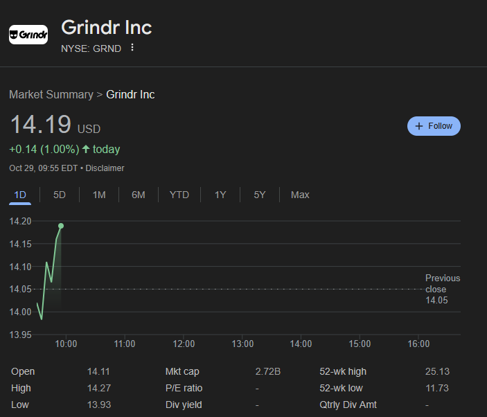The image size is (487, 417).
Task: Click the Open value 14.11
Action: 98,371
